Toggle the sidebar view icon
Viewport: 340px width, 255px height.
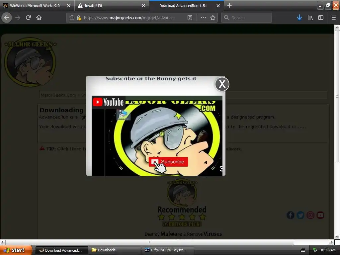point(321,18)
